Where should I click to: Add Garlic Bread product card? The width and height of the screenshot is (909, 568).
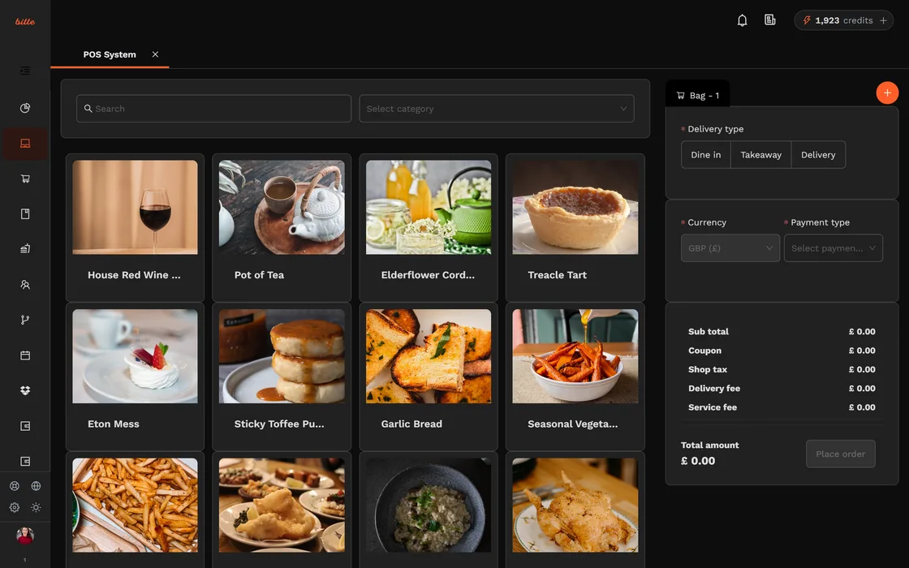(x=428, y=377)
